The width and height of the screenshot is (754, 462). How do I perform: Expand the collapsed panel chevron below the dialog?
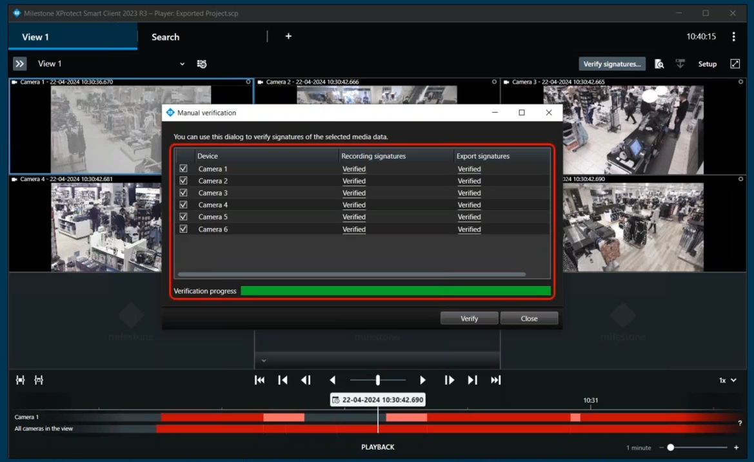tap(264, 360)
